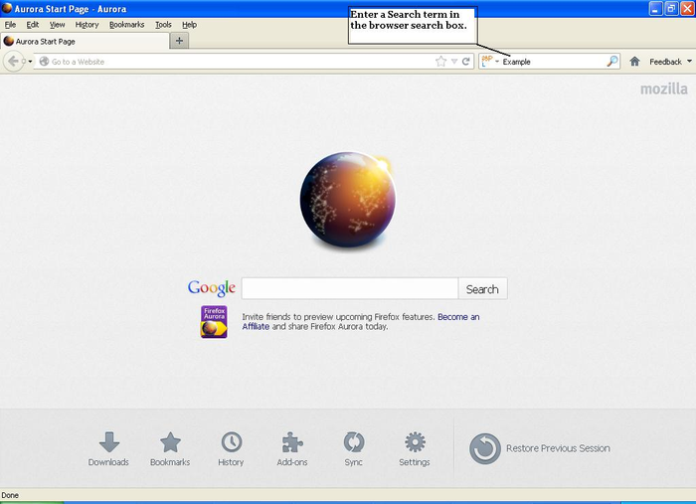Open the URL history dropdown arrow
The height and width of the screenshot is (504, 696).
point(454,62)
